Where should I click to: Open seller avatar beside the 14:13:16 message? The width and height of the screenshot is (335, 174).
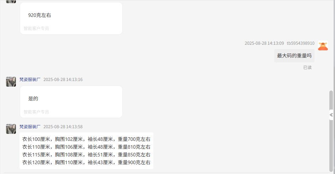tap(11, 82)
